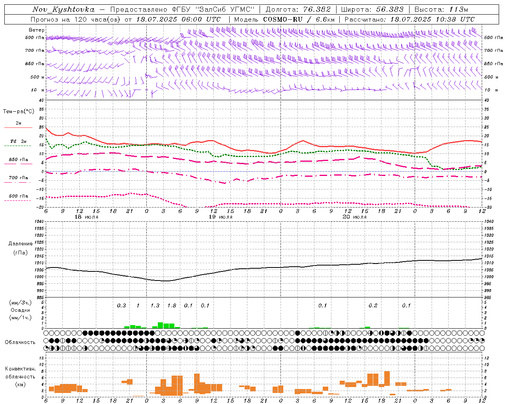The width and height of the screenshot is (505, 404).
Task: Click the (мм/1ч.) unit label
Action: [20, 318]
